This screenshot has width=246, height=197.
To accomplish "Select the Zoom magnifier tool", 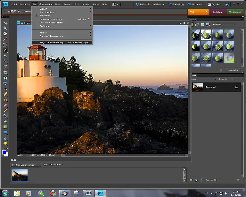I will pos(5,28).
